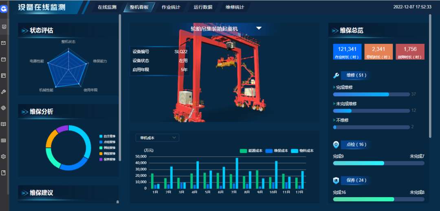The image size is (440, 211).
Task: Click the table grid icon in sidebar
Action: coord(4,140)
